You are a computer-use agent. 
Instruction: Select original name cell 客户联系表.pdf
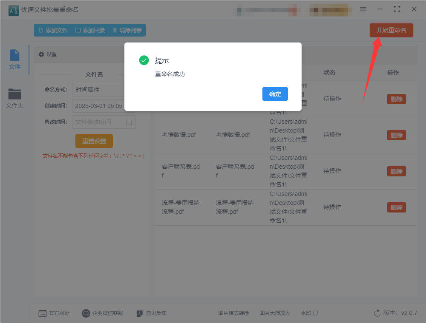181,171
